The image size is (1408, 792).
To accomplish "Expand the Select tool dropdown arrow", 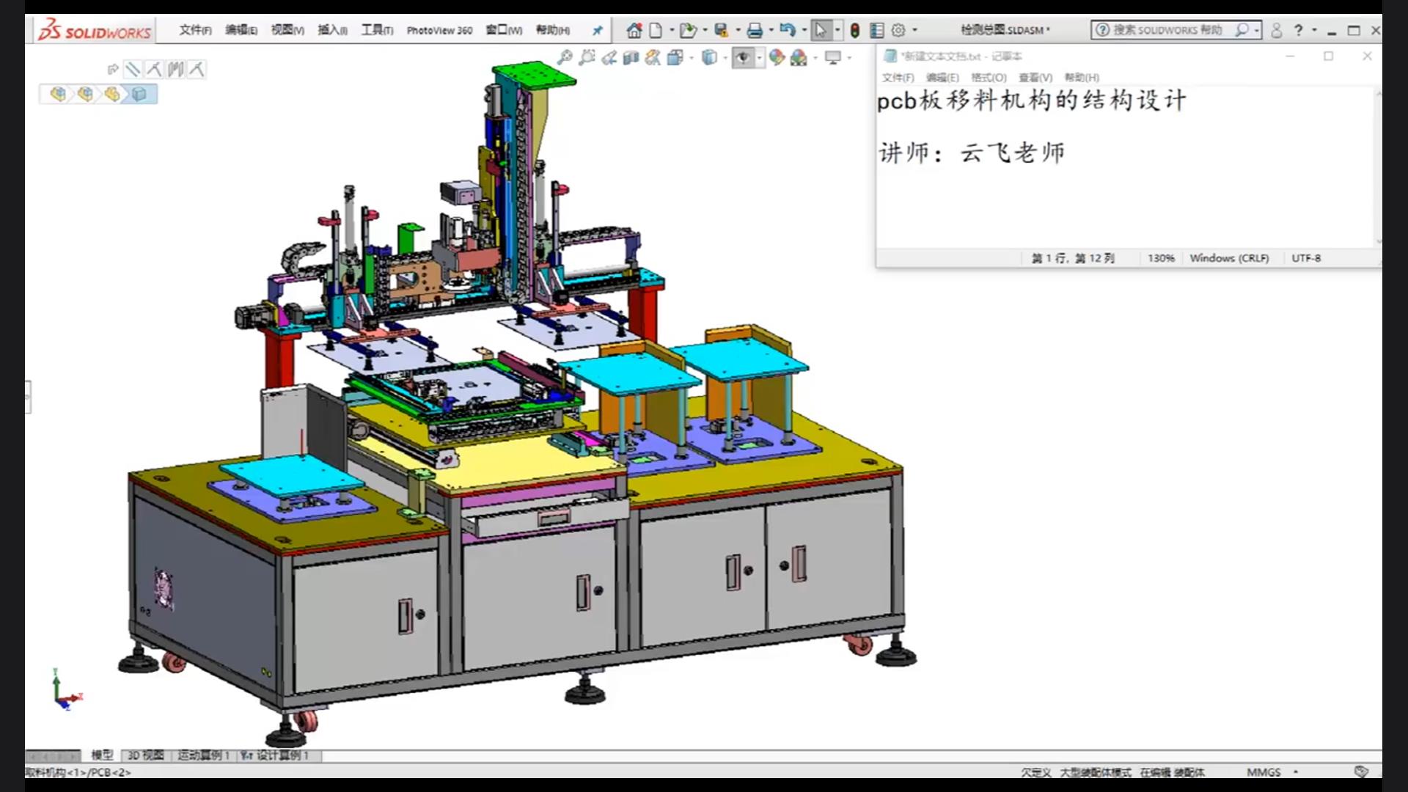I will [837, 30].
